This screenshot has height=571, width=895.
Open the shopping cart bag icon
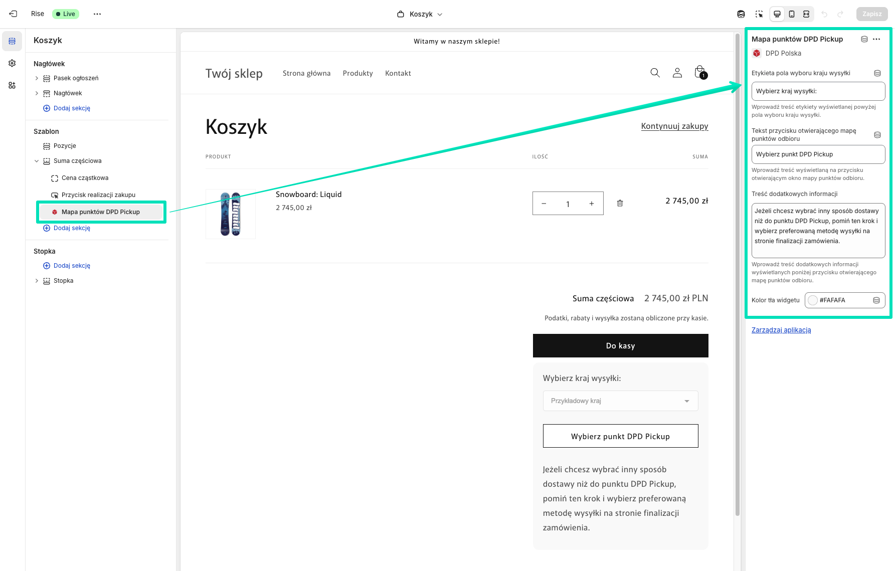click(699, 73)
